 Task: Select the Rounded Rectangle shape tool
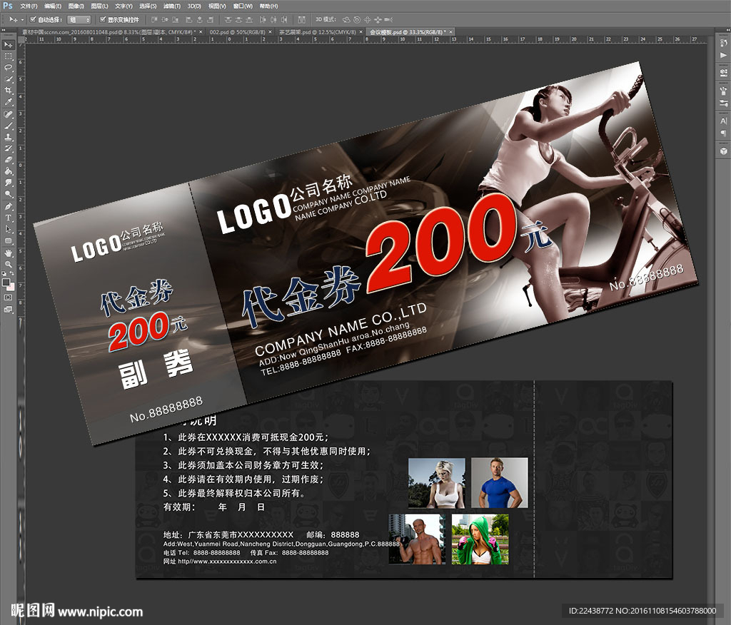pyautogui.click(x=9, y=240)
